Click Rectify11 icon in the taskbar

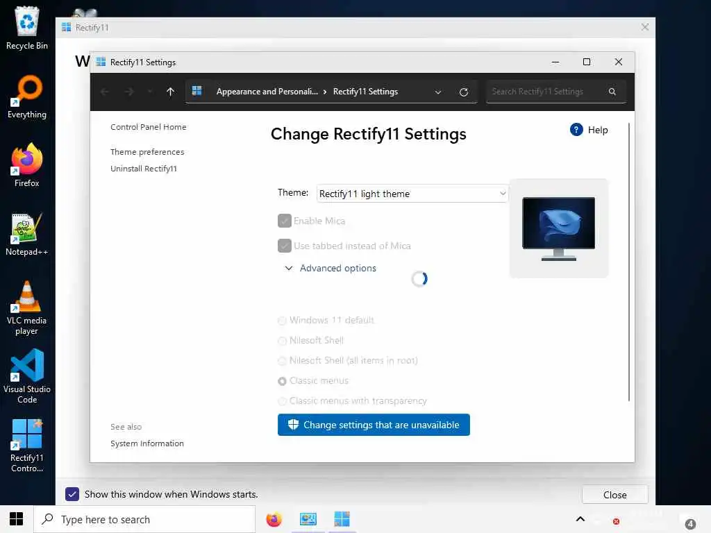pyautogui.click(x=342, y=519)
